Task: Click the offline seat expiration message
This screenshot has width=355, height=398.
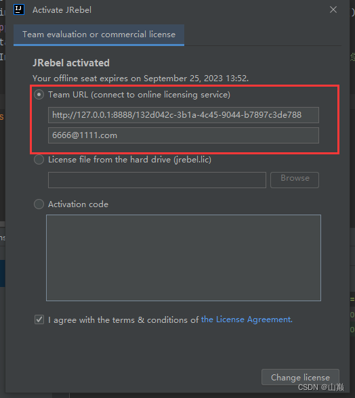Action: [140, 79]
